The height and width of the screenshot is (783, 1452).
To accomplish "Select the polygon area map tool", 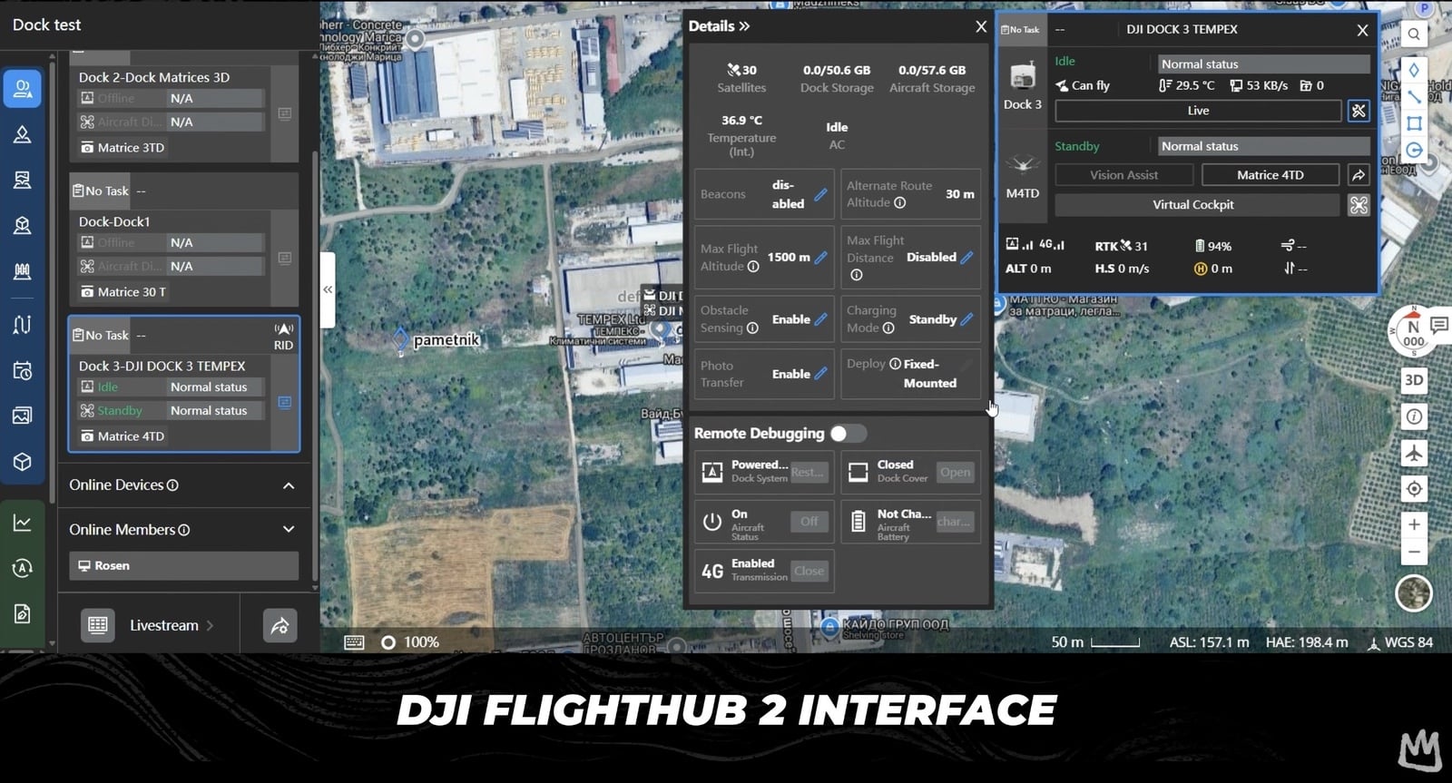I will 1414,123.
